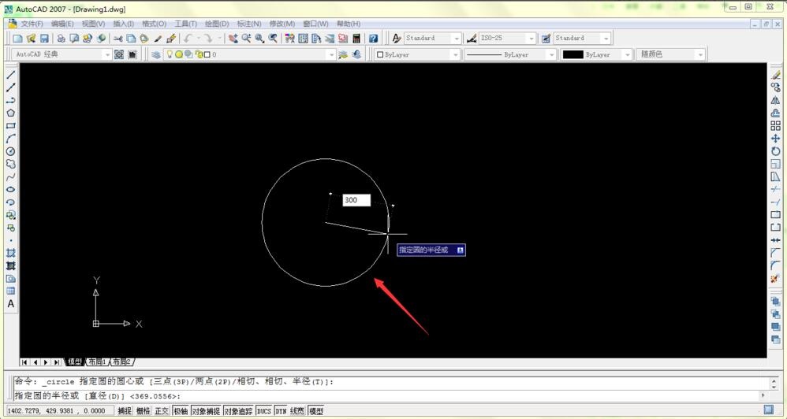The width and height of the screenshot is (787, 419).
Task: Toggle 正交 (Ortho) mode in status bar
Action: (162, 411)
